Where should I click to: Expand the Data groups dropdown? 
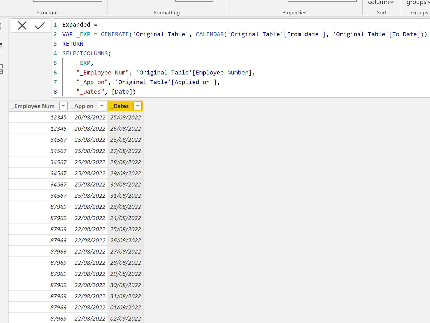[x=418, y=3]
